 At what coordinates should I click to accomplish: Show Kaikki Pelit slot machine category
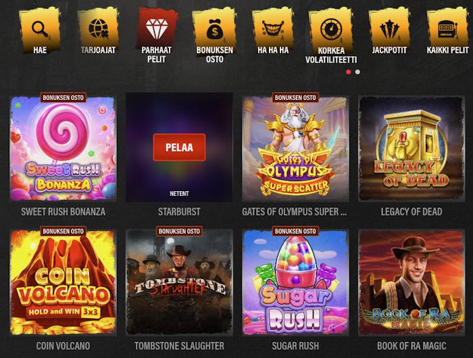click(447, 29)
